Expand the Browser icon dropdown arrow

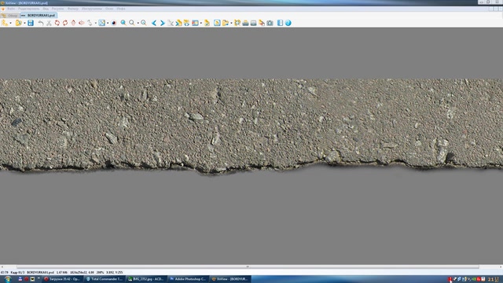[x=10, y=23]
